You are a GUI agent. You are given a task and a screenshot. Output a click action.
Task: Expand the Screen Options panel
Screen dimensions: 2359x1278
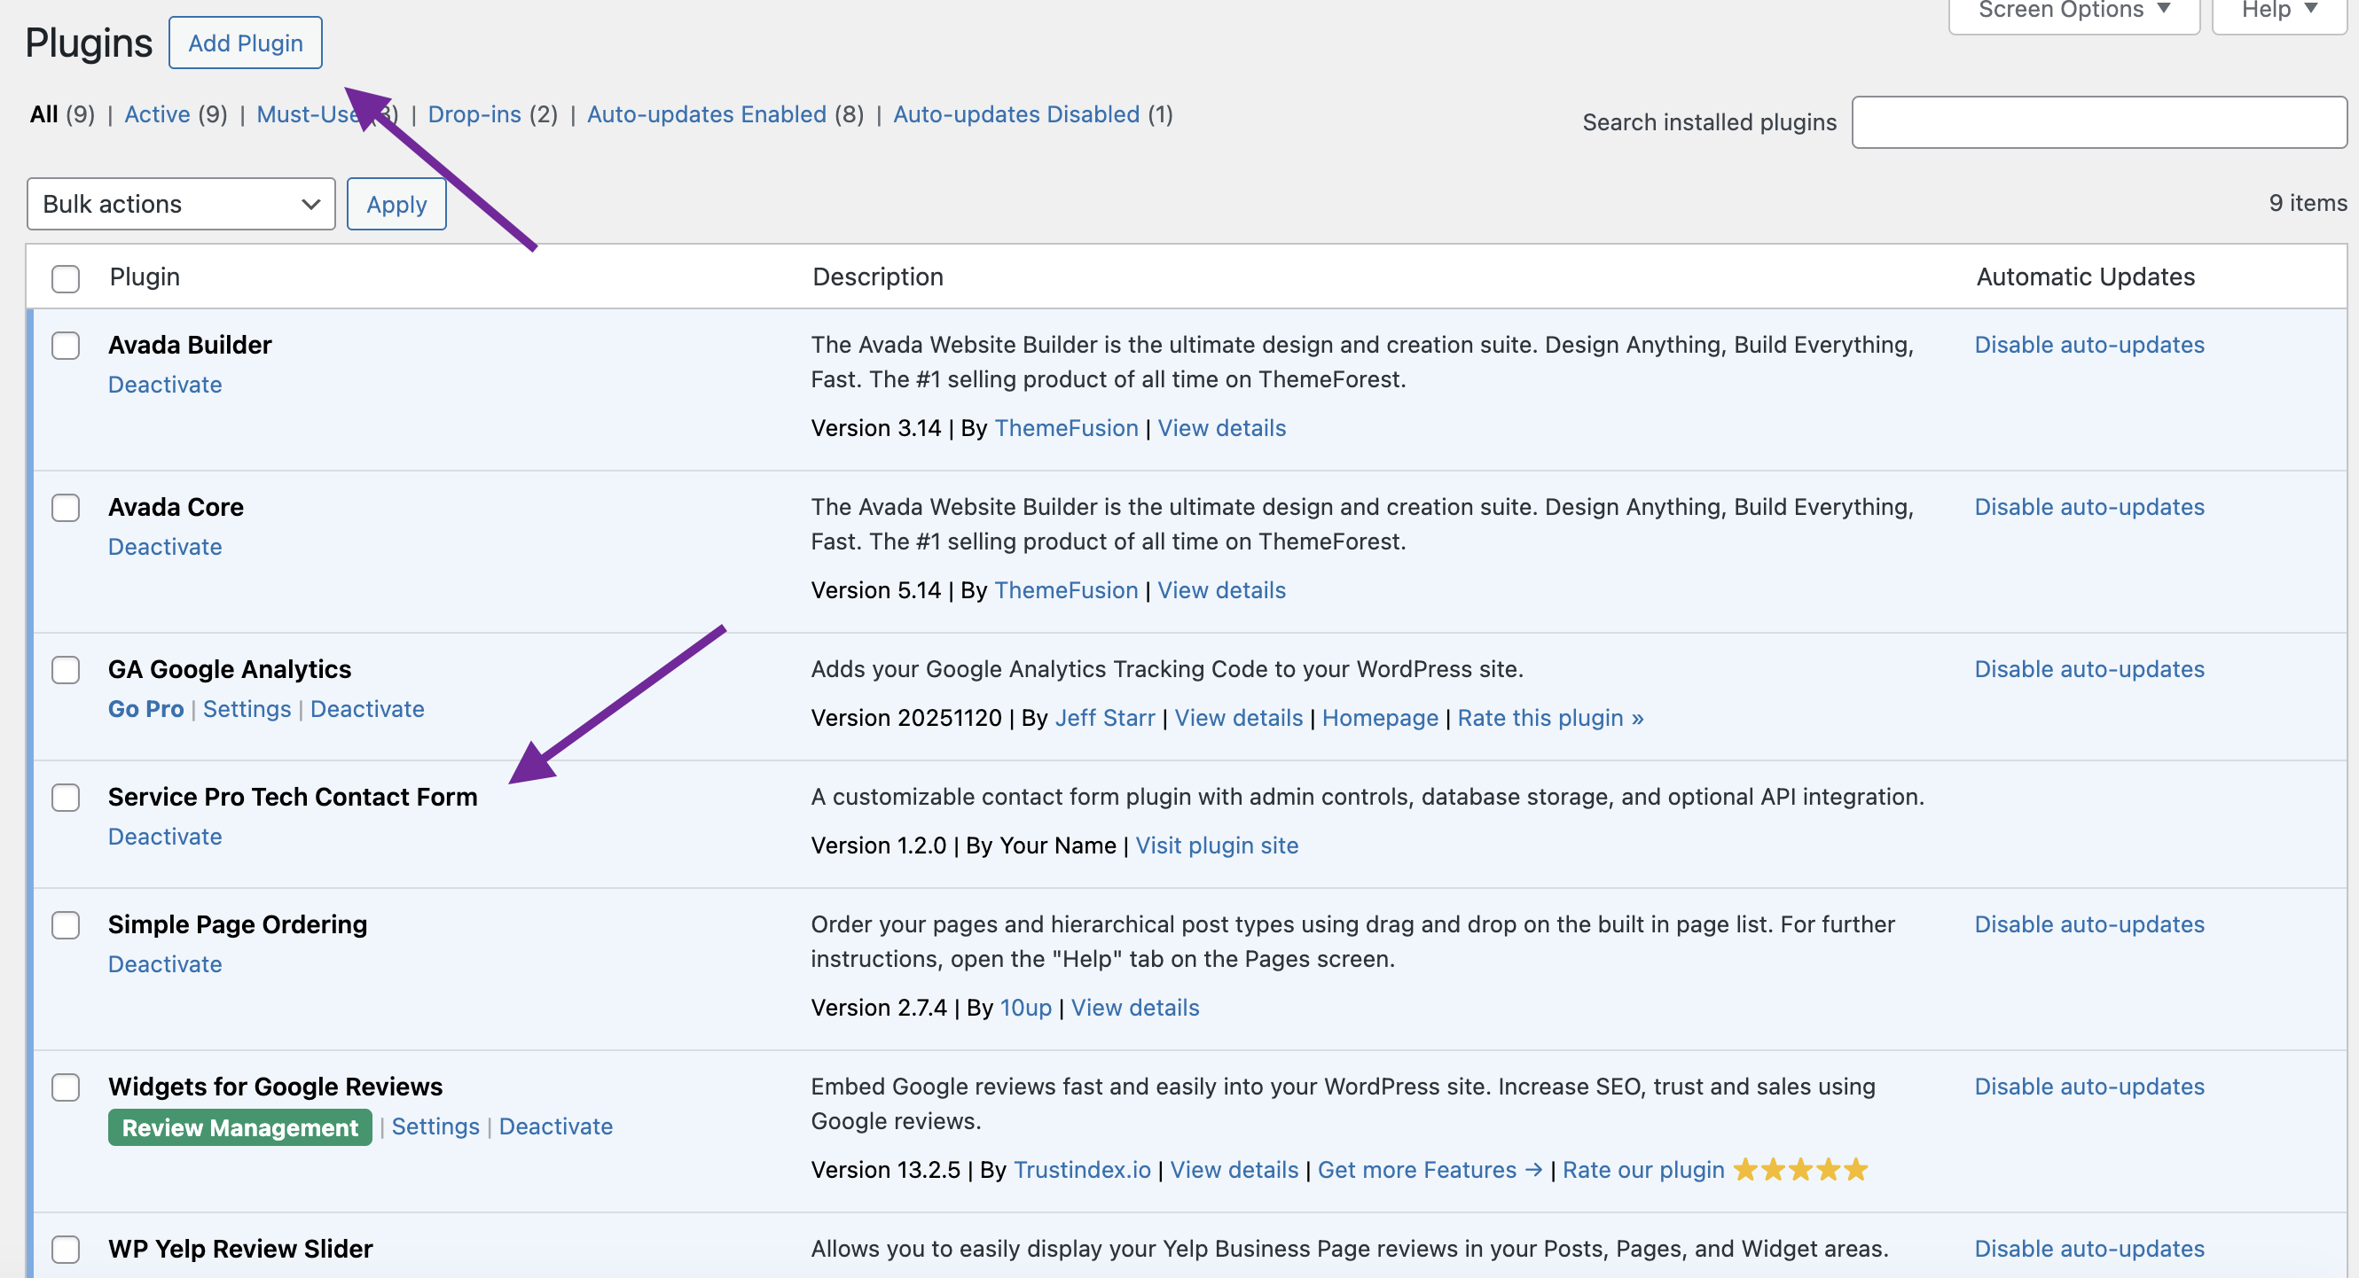[x=2073, y=11]
